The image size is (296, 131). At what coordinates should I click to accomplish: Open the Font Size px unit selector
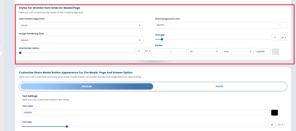pyautogui.click(x=280, y=125)
